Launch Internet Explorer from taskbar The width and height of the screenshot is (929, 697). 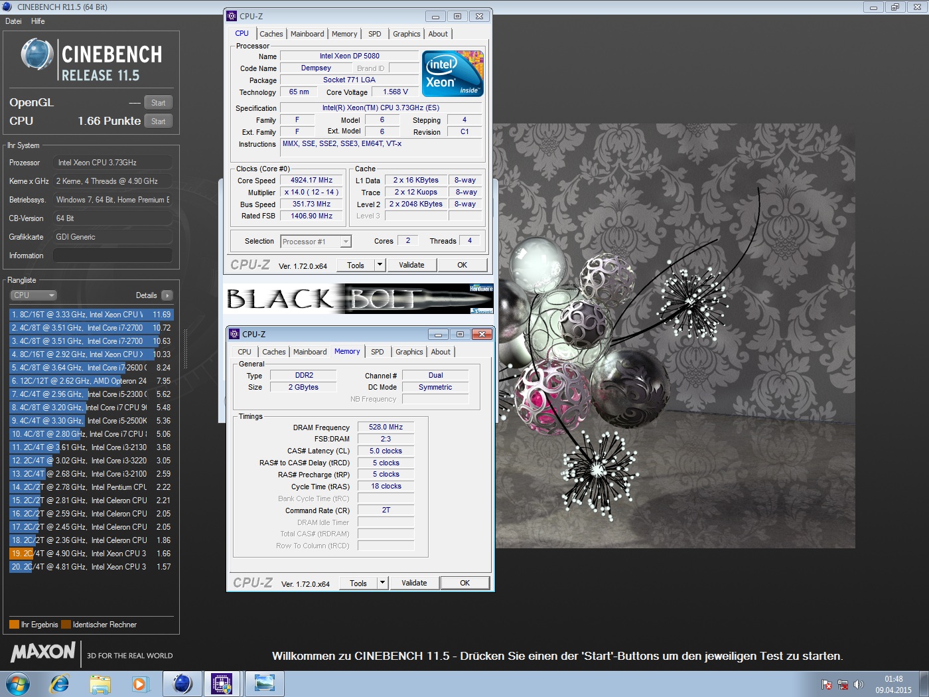60,684
